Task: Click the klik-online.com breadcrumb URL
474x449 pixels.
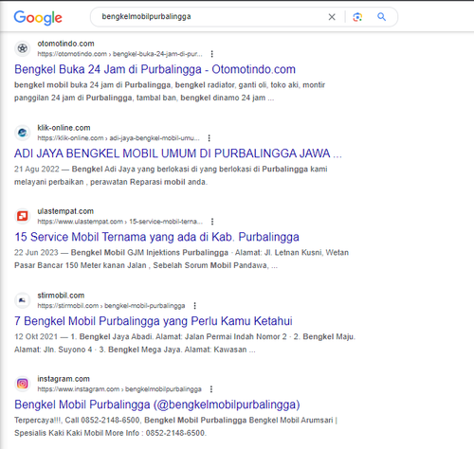Action: [118, 138]
